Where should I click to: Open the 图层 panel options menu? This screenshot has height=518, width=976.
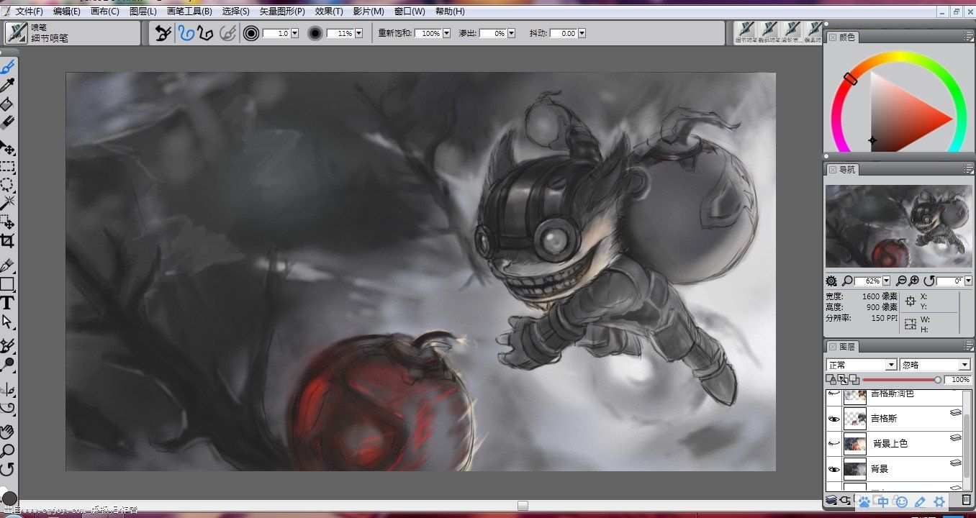[x=968, y=347]
